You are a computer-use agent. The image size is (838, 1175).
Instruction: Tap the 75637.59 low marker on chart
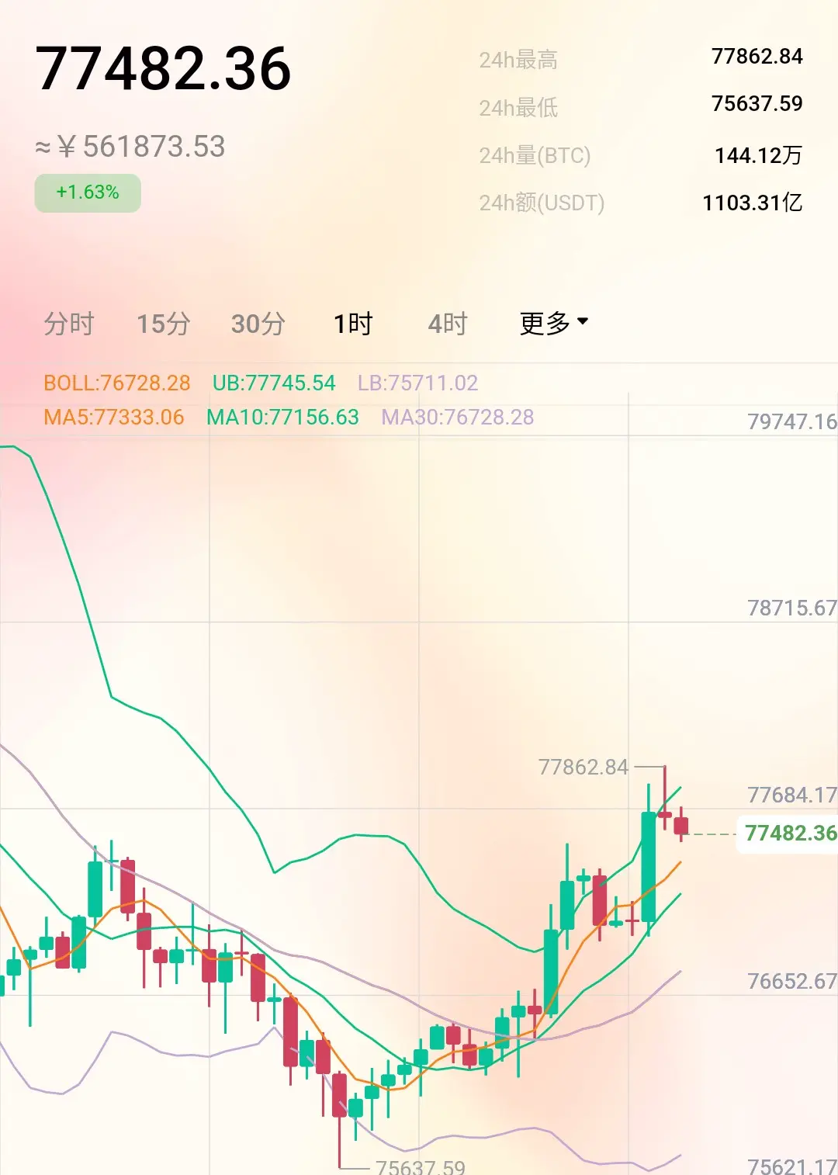coord(420,1166)
